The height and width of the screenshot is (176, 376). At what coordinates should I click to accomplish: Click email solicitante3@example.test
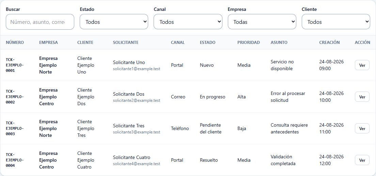(137, 132)
